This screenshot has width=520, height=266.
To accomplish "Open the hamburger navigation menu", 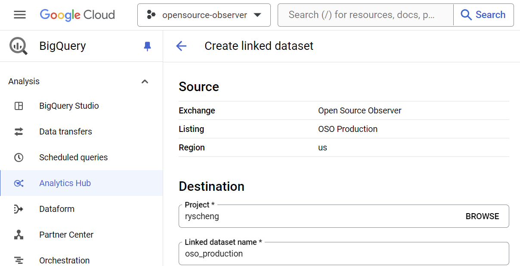I will coord(20,15).
